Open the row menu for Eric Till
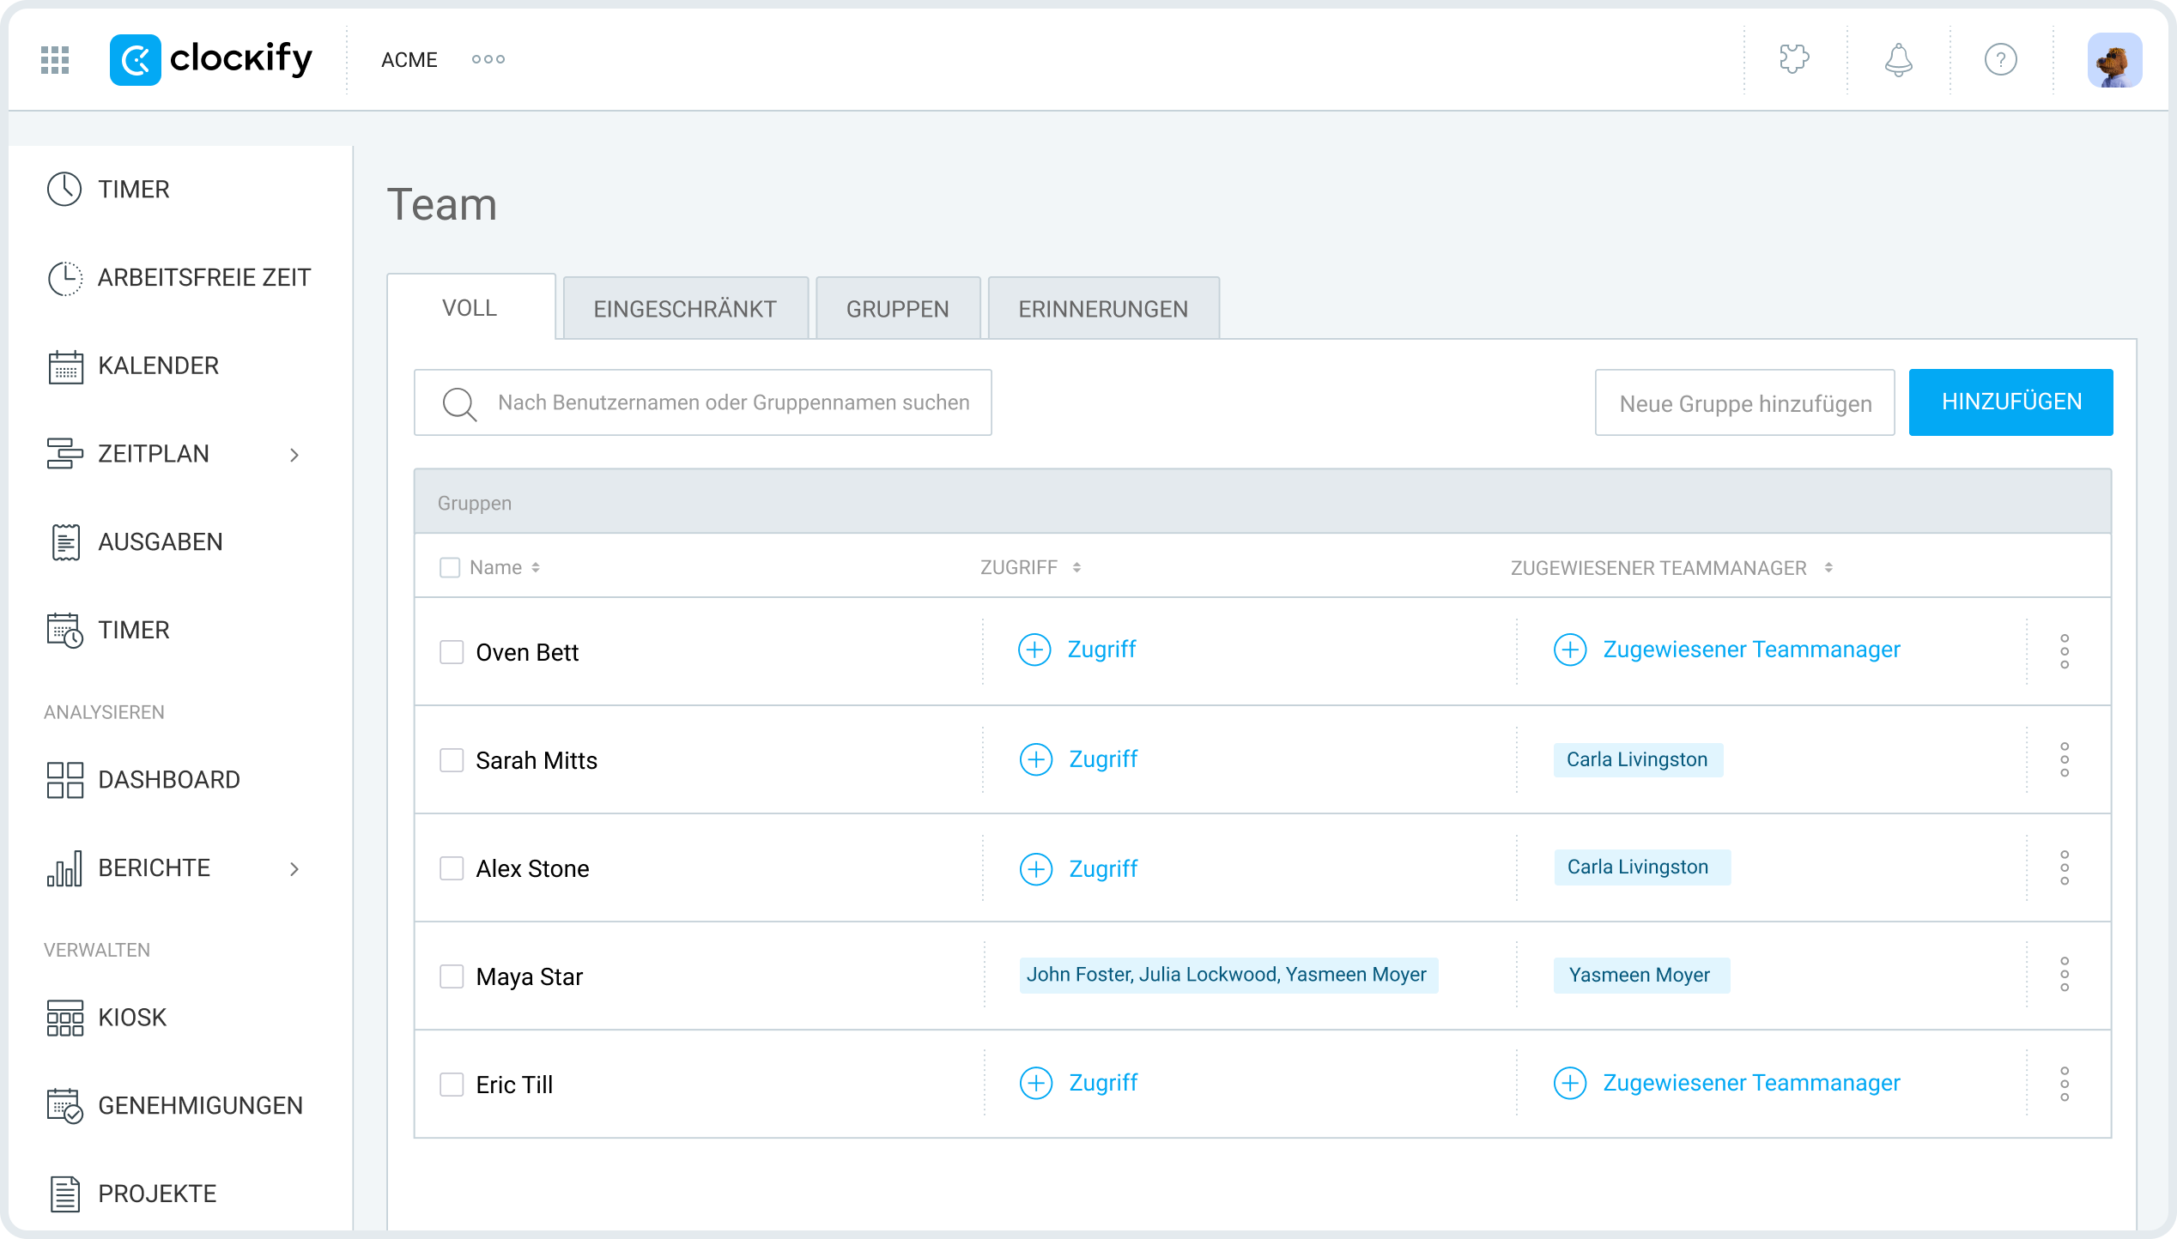The image size is (2177, 1239). [x=2065, y=1084]
